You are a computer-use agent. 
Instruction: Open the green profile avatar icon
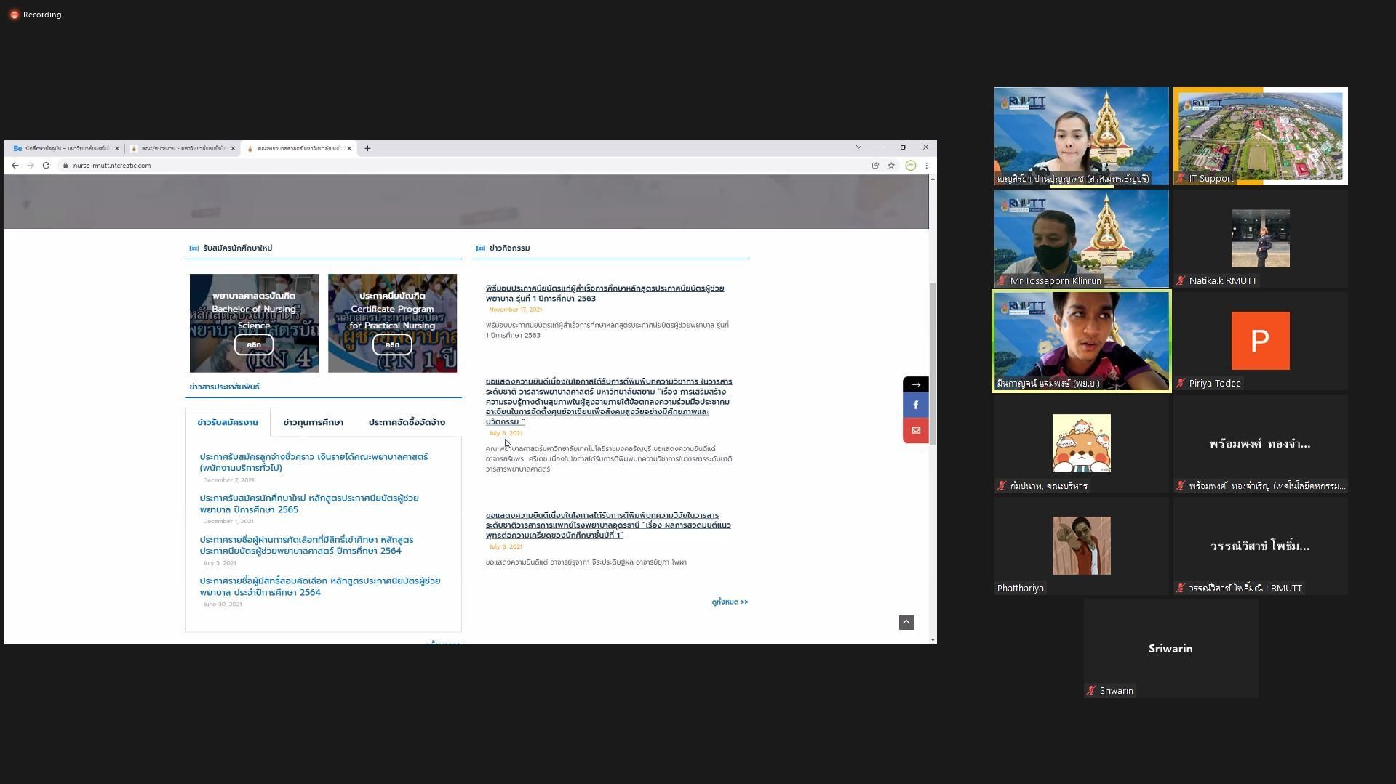(x=910, y=166)
